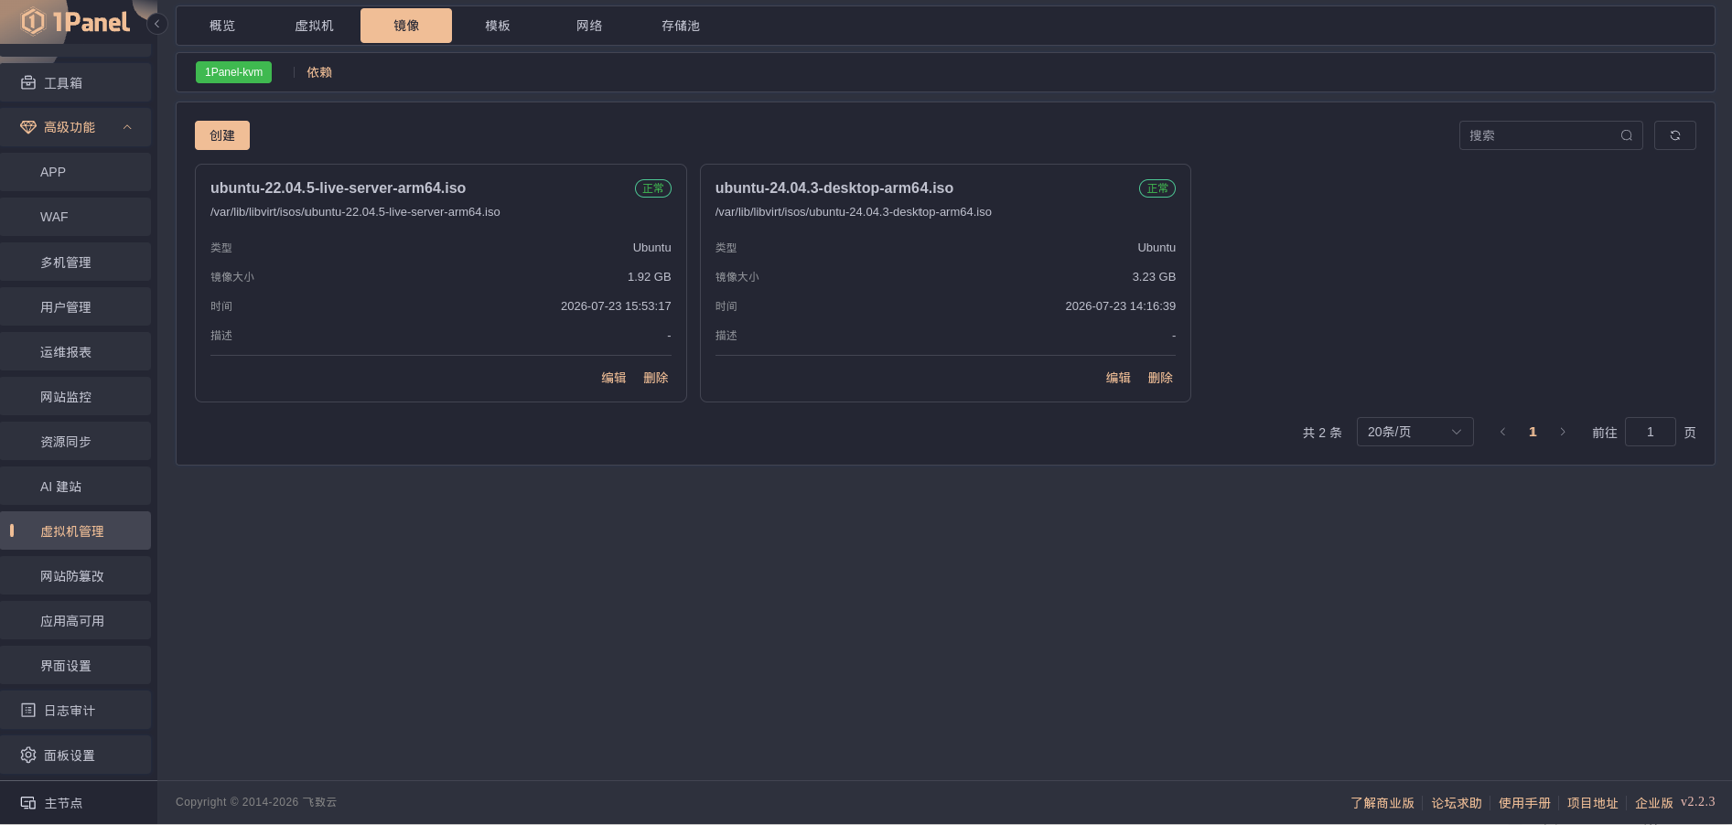Open 网站防篡改 in sidebar
1732x825 pixels.
[x=75, y=575]
